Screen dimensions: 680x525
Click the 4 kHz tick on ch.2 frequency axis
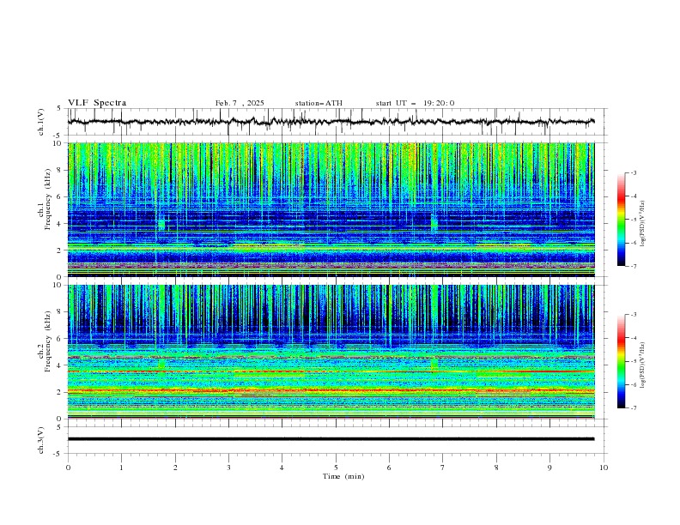[x=61, y=365]
